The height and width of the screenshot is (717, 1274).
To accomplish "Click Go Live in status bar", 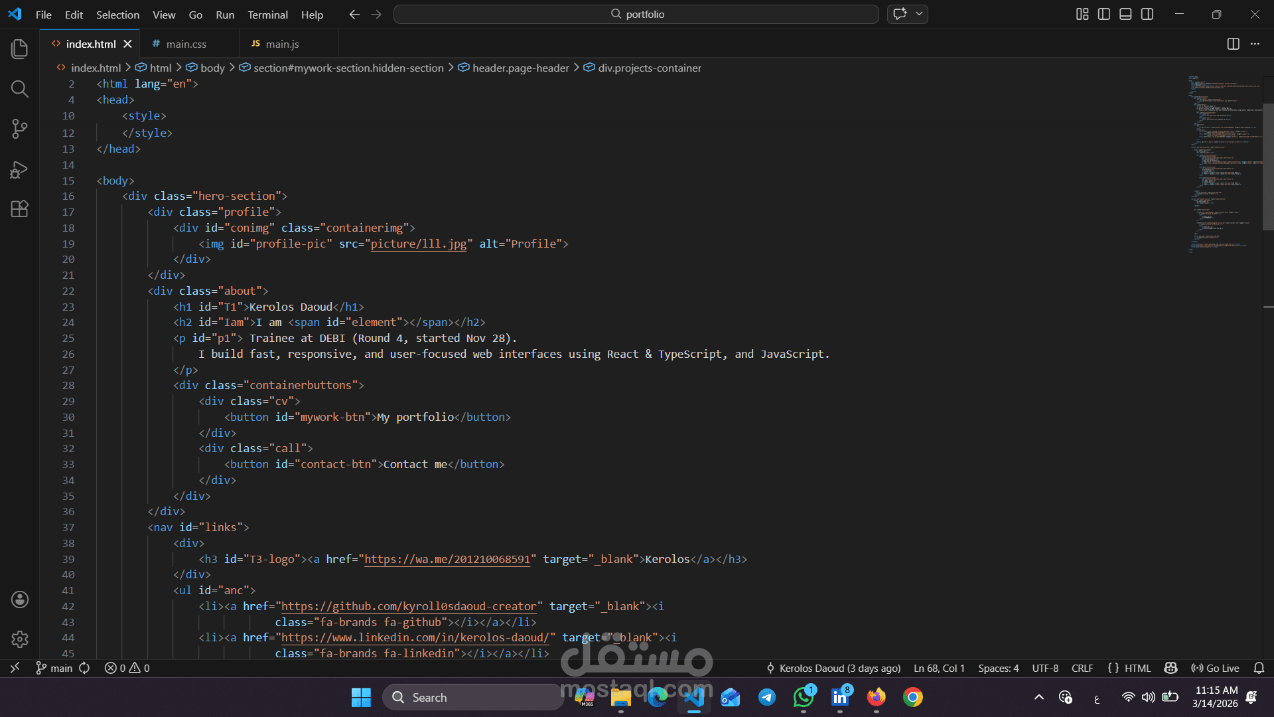I will tap(1216, 668).
